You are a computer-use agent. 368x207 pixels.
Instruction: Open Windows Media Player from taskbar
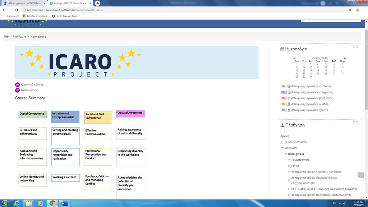[x=40, y=203]
